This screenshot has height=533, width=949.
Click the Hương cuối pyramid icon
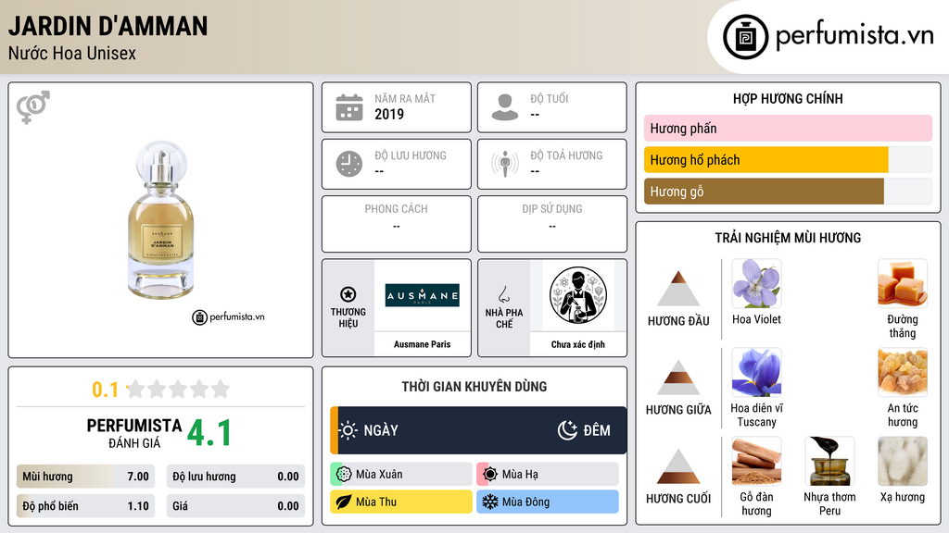click(678, 466)
